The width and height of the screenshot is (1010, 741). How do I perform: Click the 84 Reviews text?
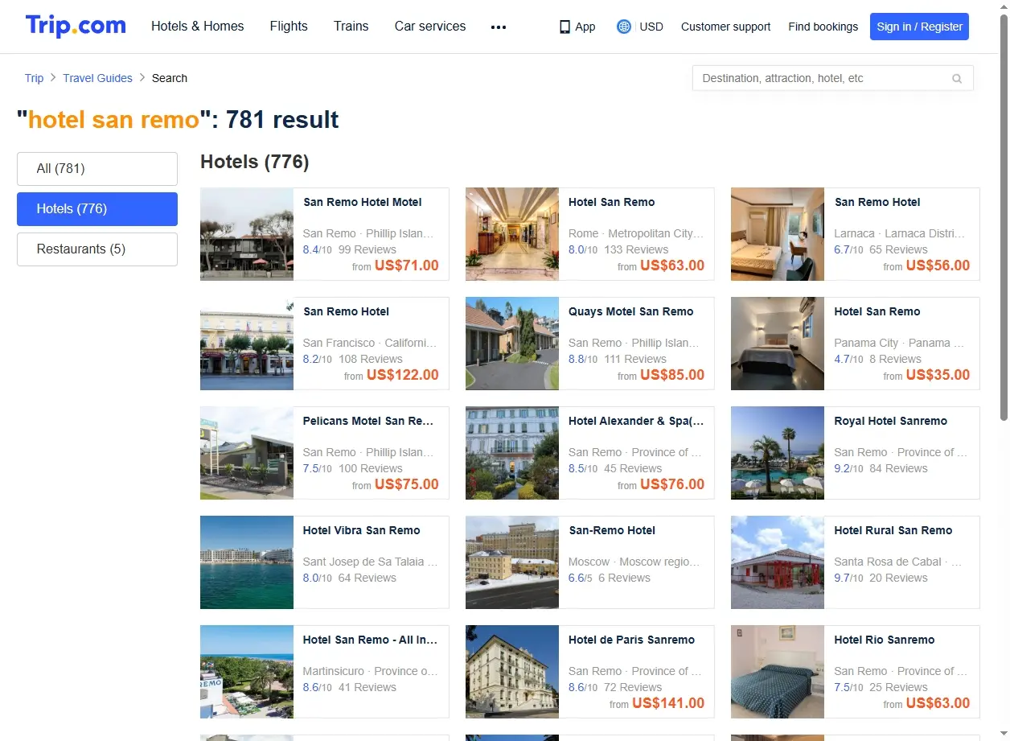click(x=898, y=469)
